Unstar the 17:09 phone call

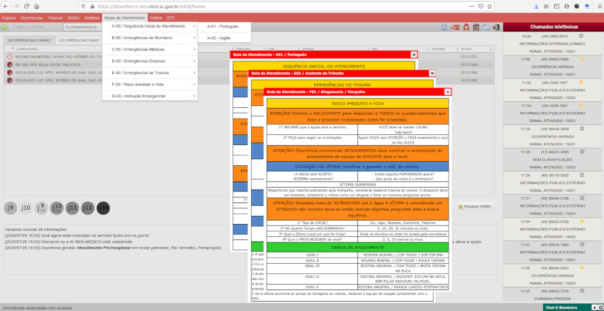point(582,221)
